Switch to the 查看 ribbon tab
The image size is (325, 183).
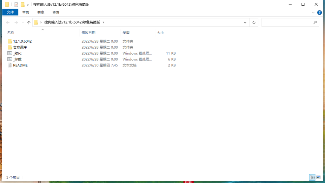56,12
